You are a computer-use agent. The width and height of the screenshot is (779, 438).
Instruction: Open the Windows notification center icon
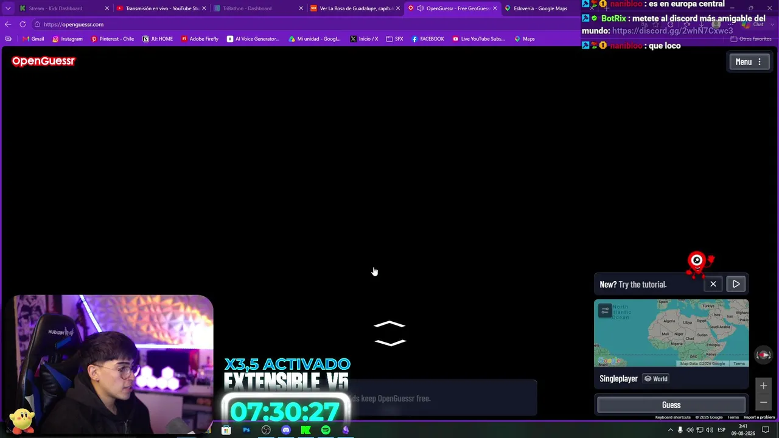(766, 430)
